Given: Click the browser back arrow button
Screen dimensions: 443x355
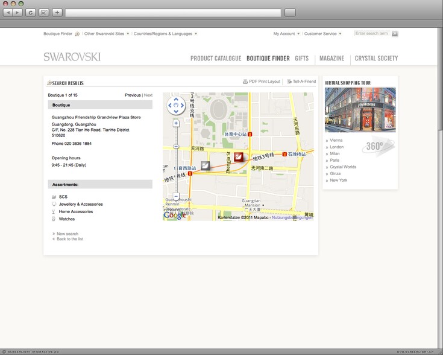Looking at the screenshot, I should 8,13.
